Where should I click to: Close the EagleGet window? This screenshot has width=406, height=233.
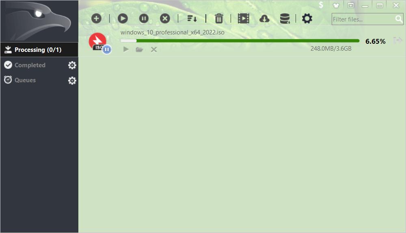pos(396,5)
